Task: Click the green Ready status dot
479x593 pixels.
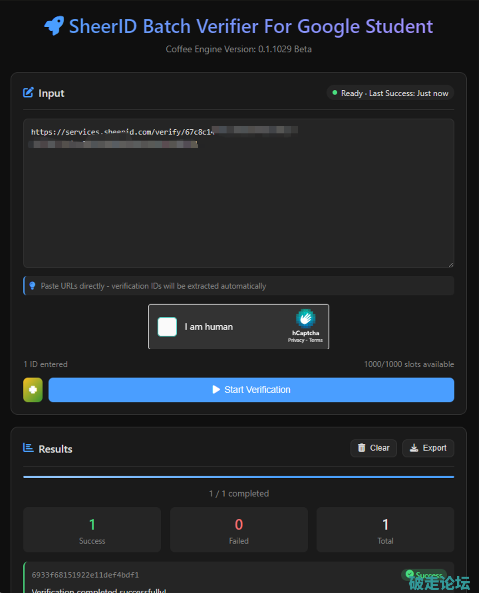Action: tap(335, 93)
